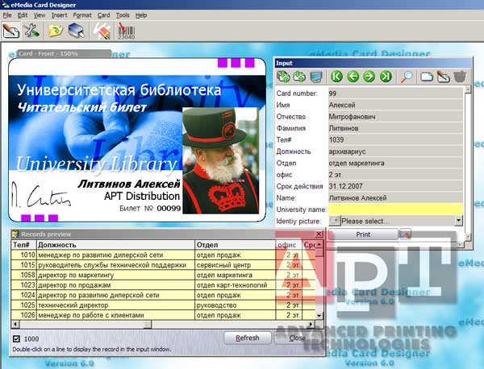Image resolution: width=484 pixels, height=369 pixels.
Task: Click the сервисный центр cell
Action: pyautogui.click(x=236, y=265)
